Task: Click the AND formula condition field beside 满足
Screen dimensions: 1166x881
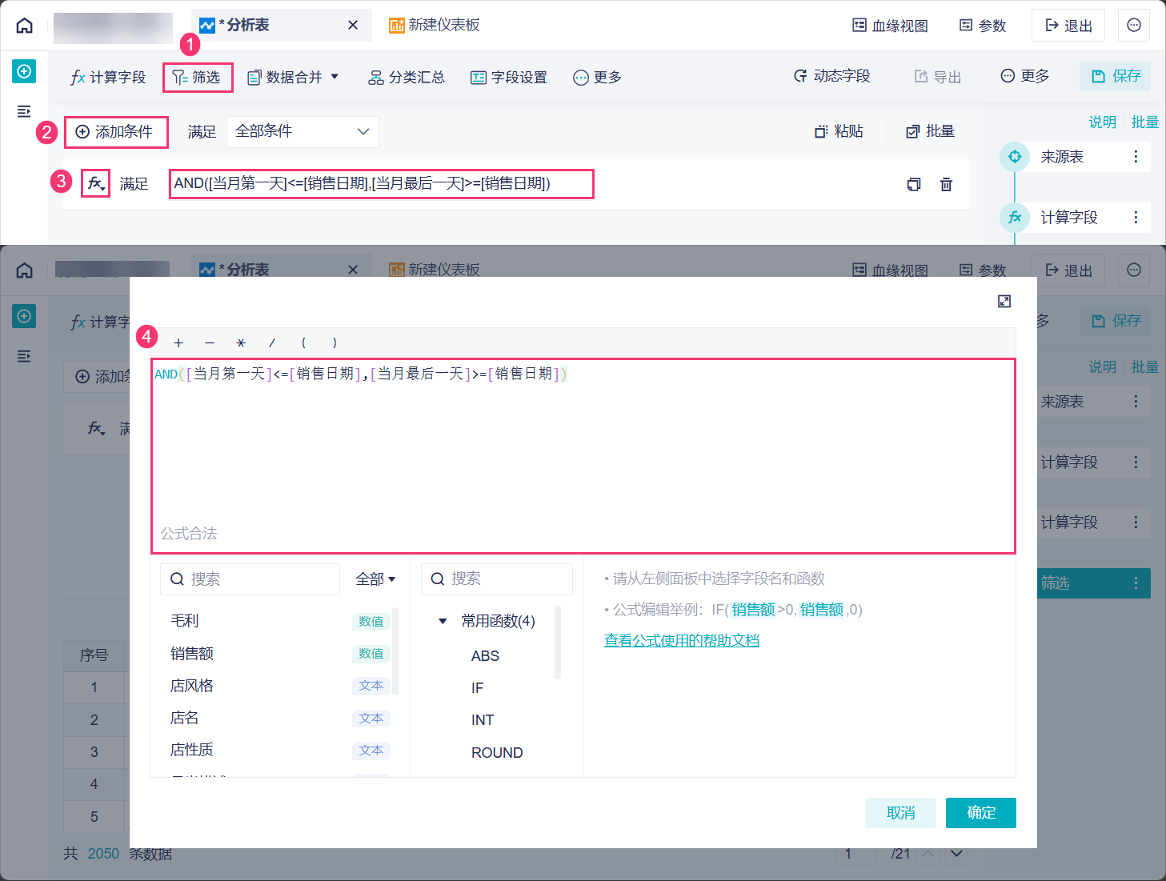Action: 382,184
